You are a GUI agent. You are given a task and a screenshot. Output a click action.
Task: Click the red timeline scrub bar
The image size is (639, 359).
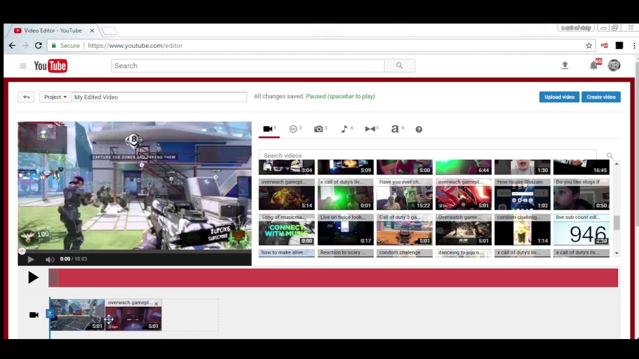[x=333, y=278]
